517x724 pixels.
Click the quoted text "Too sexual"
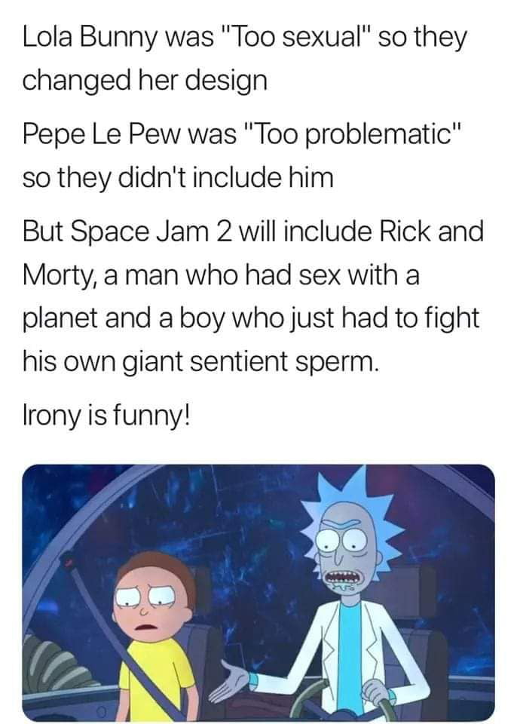(295, 38)
